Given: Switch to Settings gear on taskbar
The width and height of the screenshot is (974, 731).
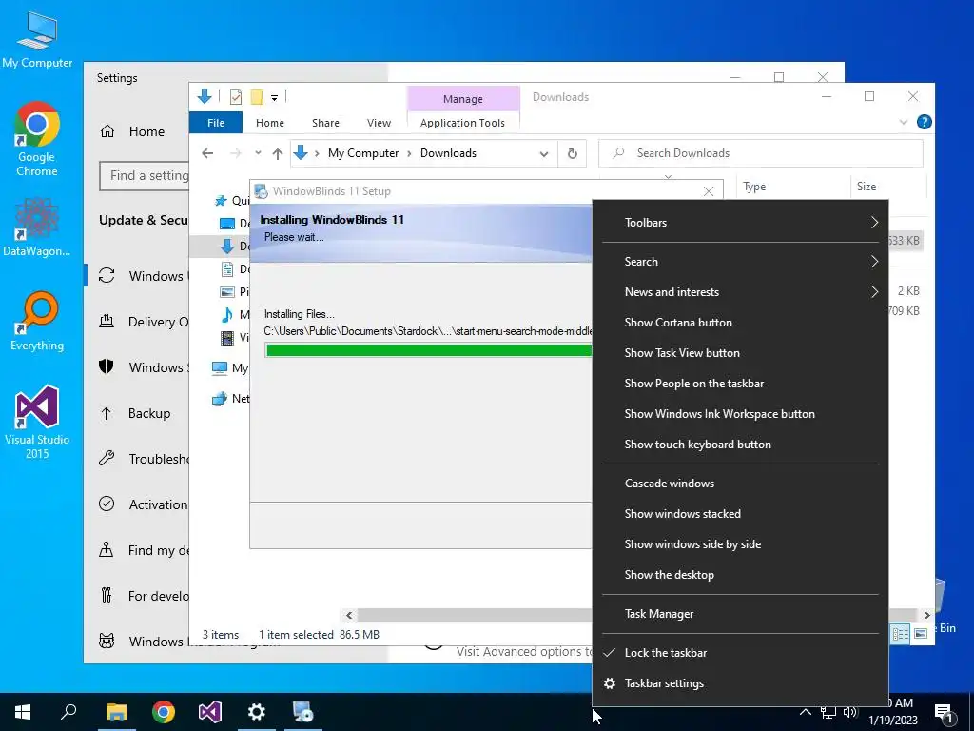Looking at the screenshot, I should click(257, 712).
